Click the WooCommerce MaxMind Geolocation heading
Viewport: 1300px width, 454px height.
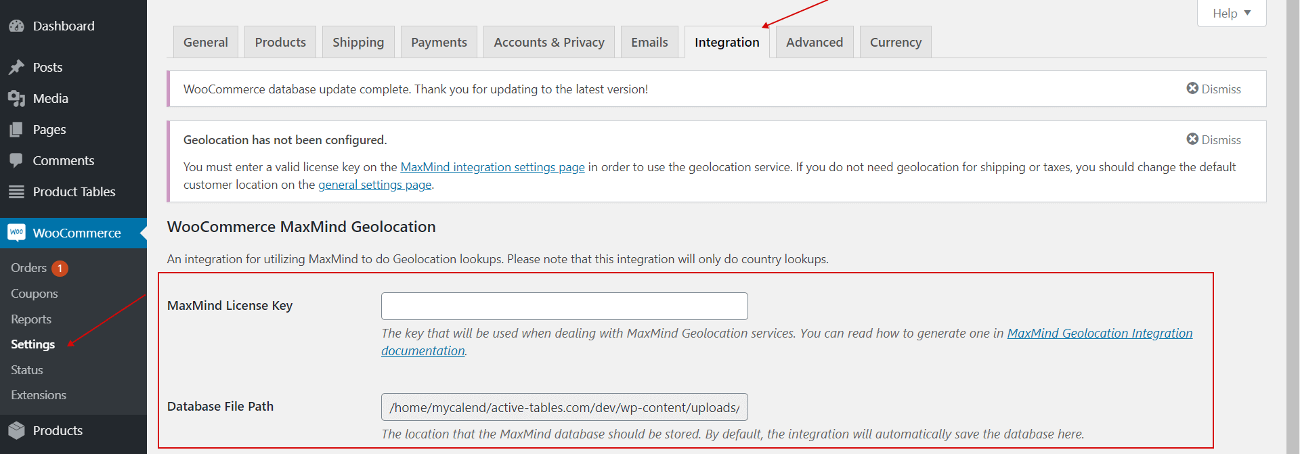(301, 227)
